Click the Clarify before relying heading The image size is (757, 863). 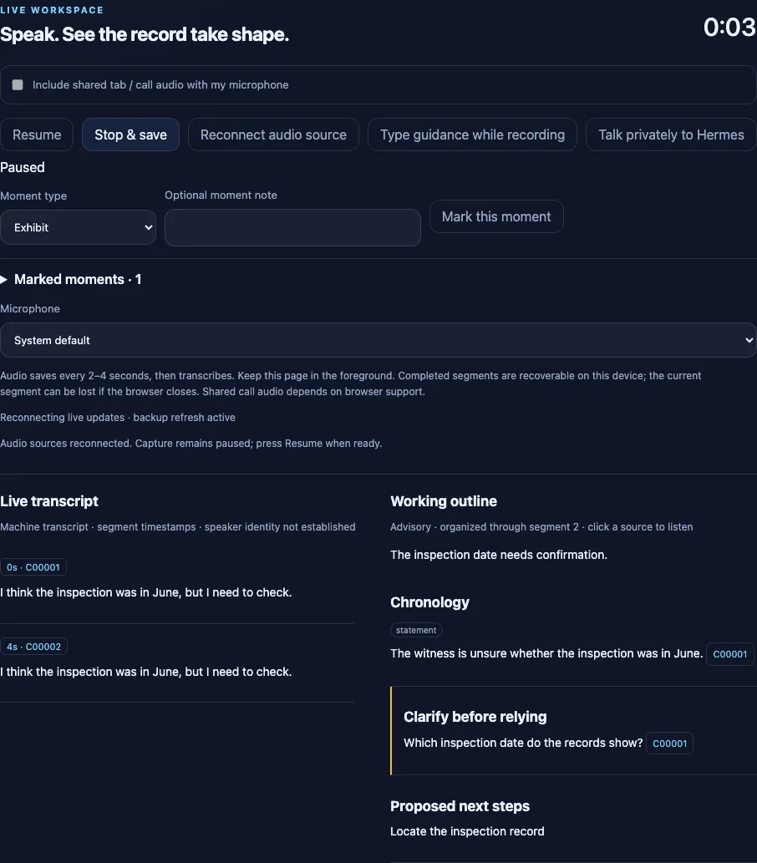(475, 717)
